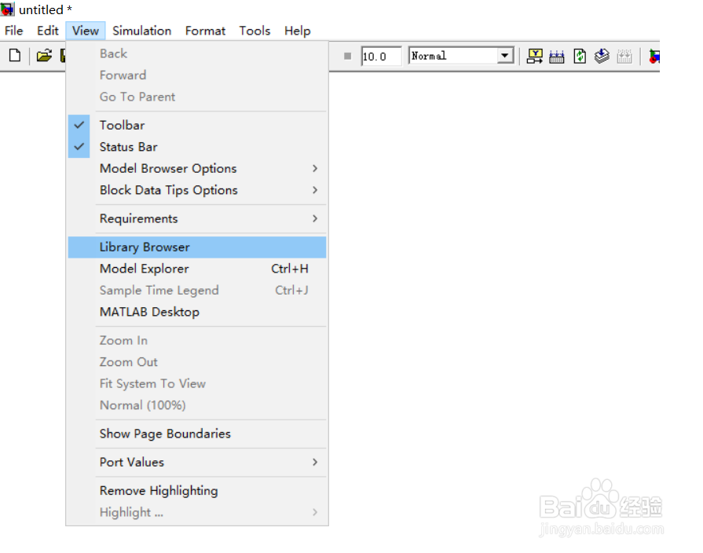Click the Go To Parent entry

197,97
